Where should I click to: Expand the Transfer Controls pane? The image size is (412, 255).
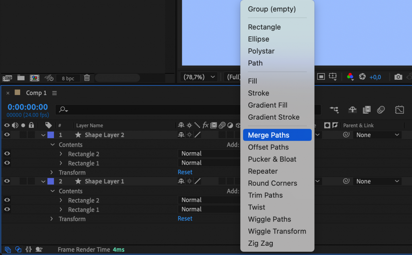coord(18,249)
